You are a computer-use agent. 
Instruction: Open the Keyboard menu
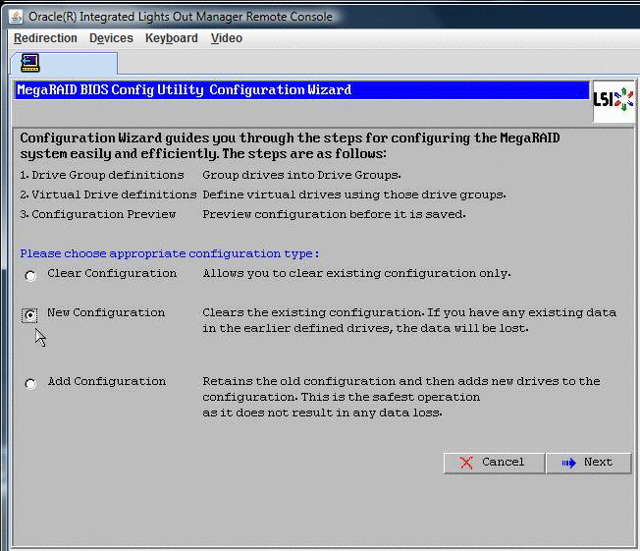172,38
